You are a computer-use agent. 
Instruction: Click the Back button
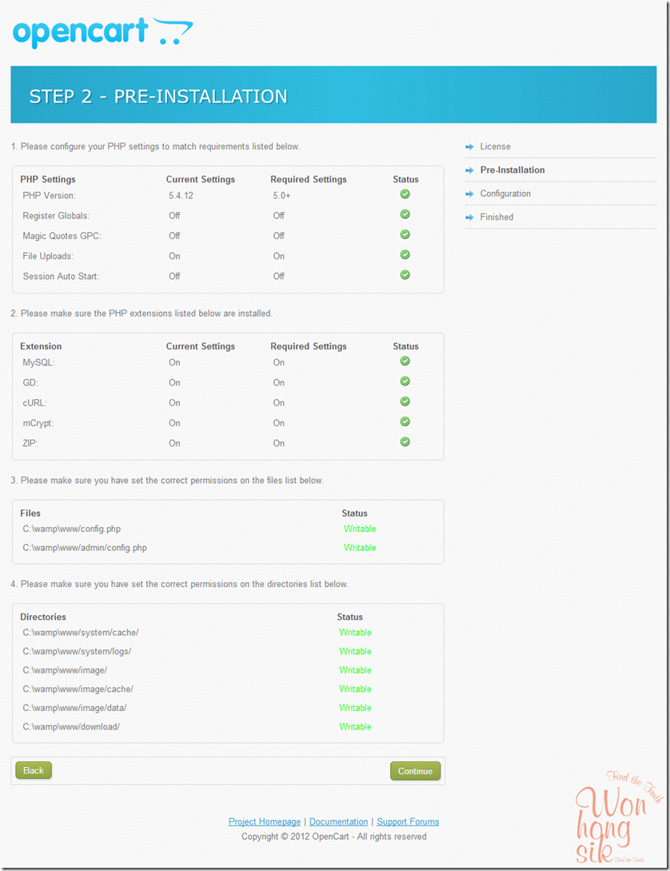pyautogui.click(x=34, y=770)
